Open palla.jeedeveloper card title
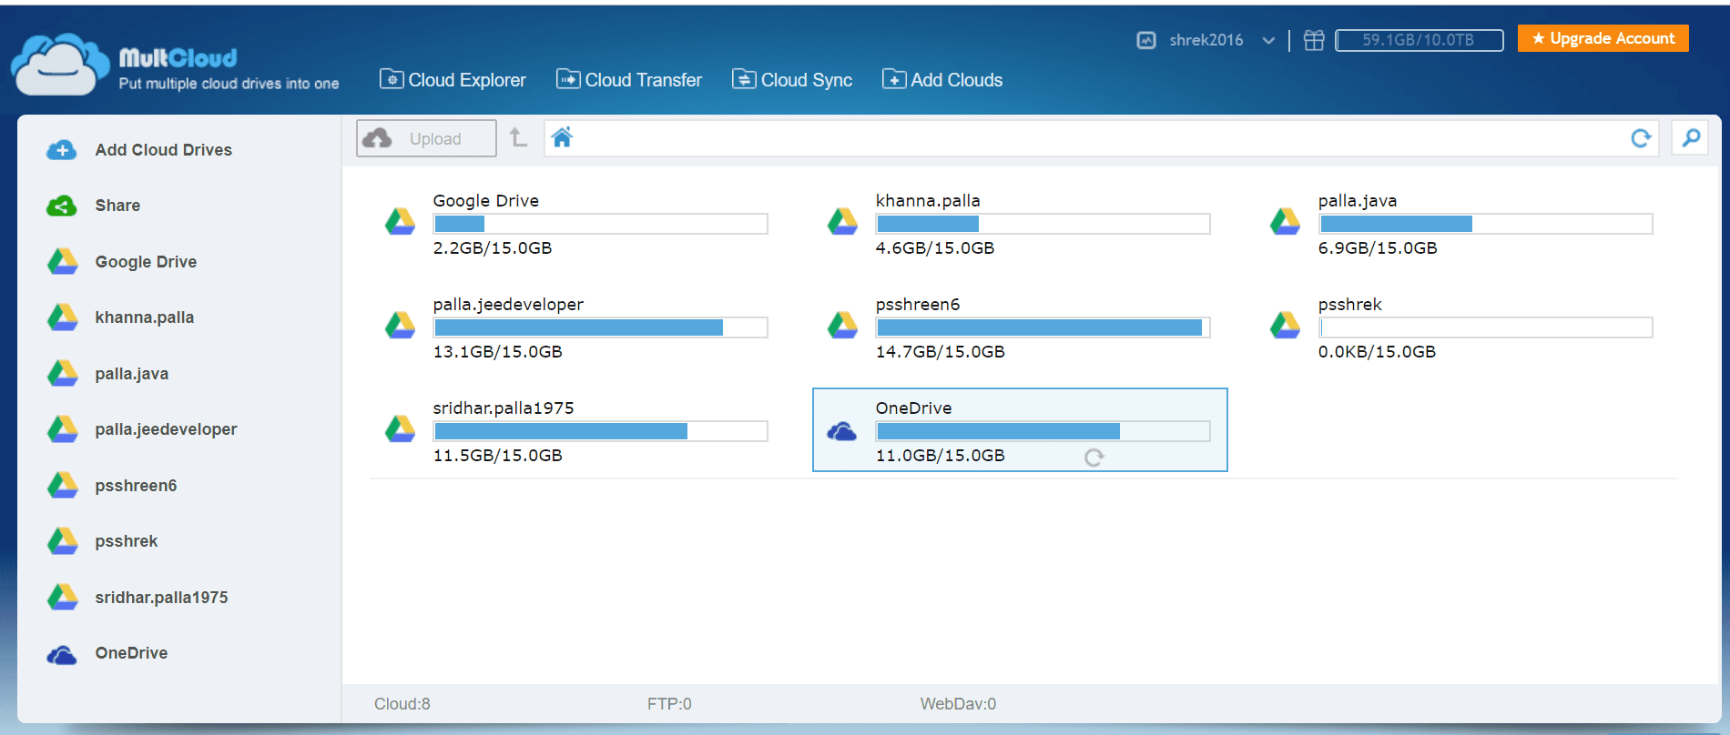This screenshot has width=1730, height=735. click(508, 305)
